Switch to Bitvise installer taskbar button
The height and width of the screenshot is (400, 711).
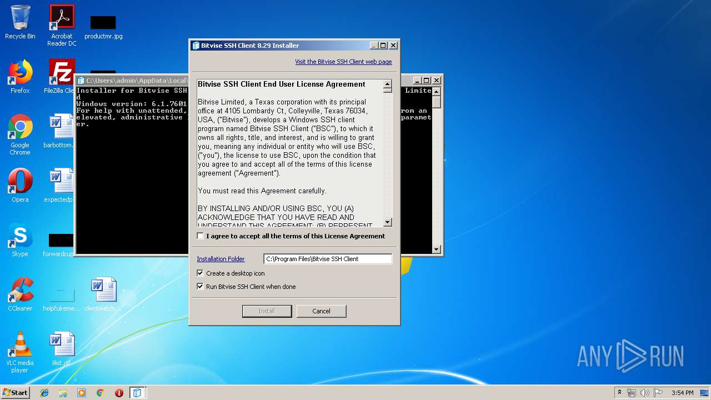(137, 393)
